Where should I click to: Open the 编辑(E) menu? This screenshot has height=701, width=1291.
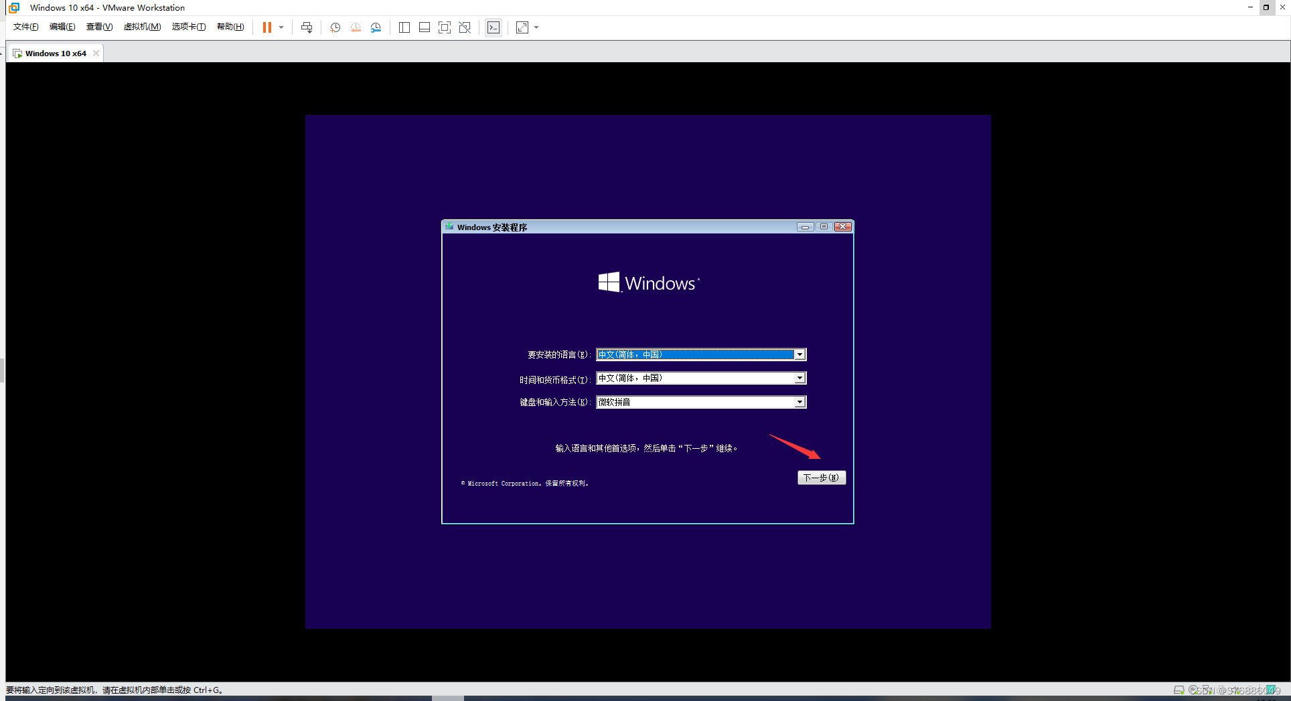62,27
